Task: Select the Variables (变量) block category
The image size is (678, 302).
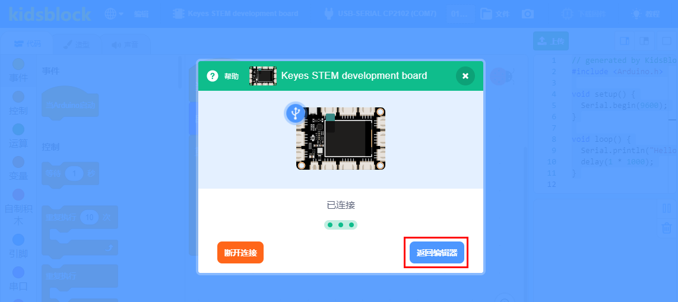Action: (x=18, y=169)
